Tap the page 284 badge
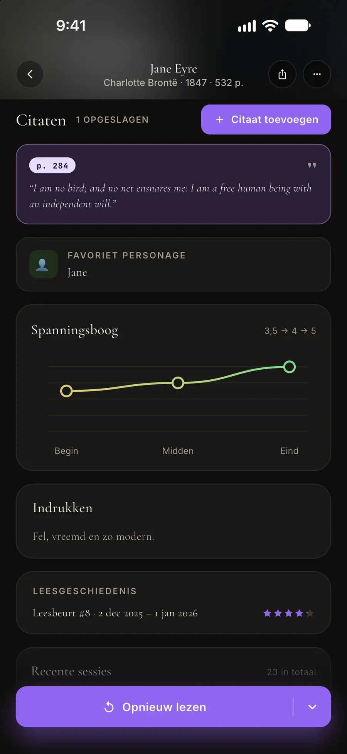 pos(52,165)
